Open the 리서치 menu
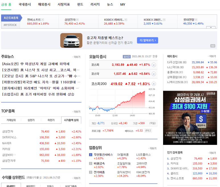This screenshot has width=220, height=187. [x=95, y=5]
